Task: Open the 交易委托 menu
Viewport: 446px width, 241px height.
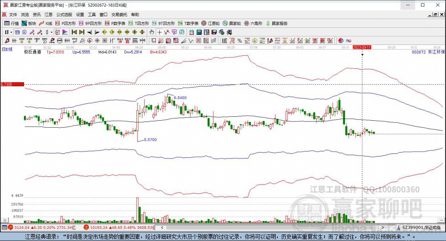Action: (119, 14)
